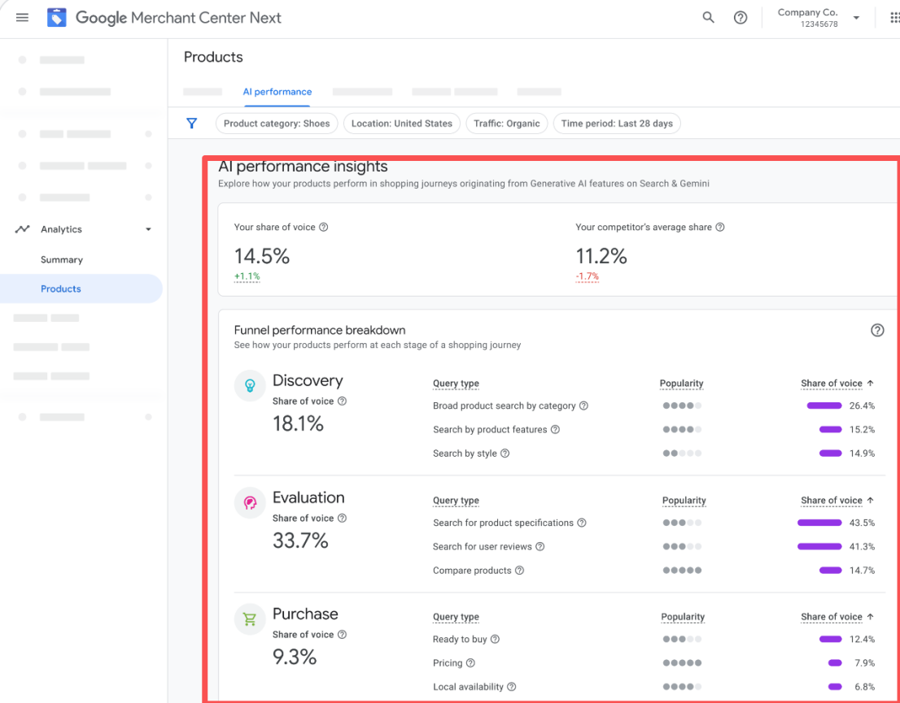Open the help icon in top header
The width and height of the screenshot is (900, 703).
(741, 18)
